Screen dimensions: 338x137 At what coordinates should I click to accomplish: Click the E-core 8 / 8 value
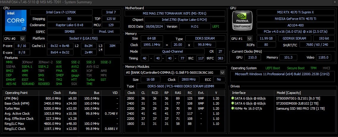[22, 52]
